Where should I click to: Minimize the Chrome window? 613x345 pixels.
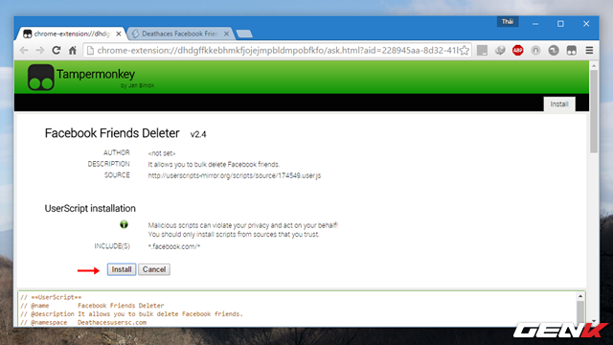[535, 24]
